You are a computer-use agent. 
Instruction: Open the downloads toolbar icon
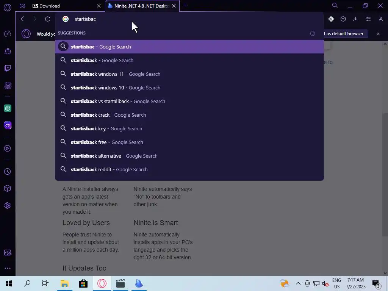click(355, 19)
